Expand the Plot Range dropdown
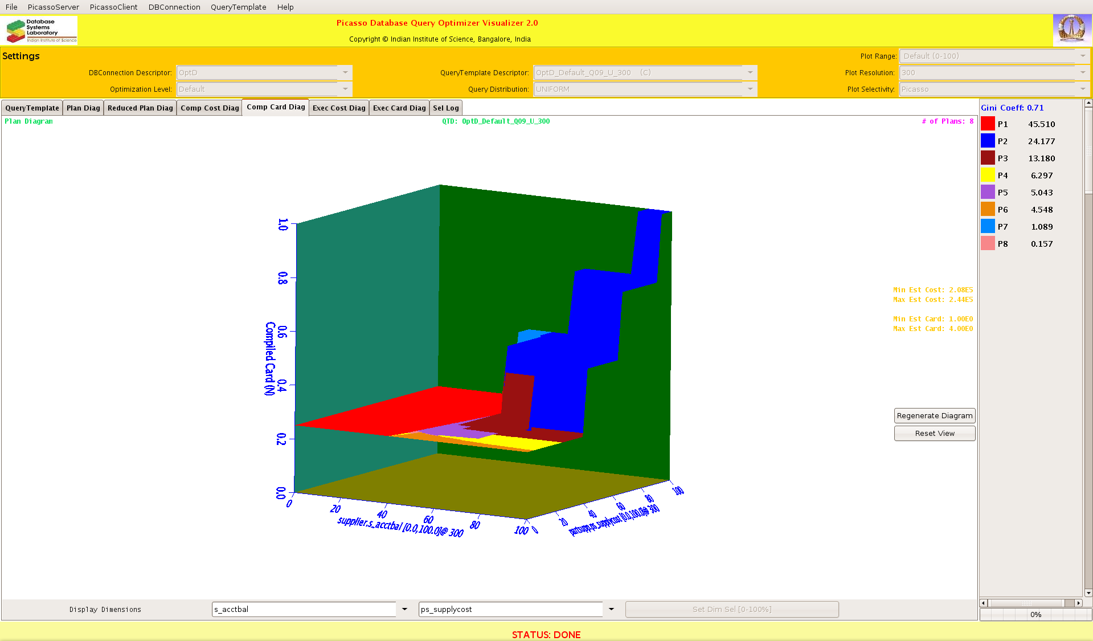 tap(1083, 56)
